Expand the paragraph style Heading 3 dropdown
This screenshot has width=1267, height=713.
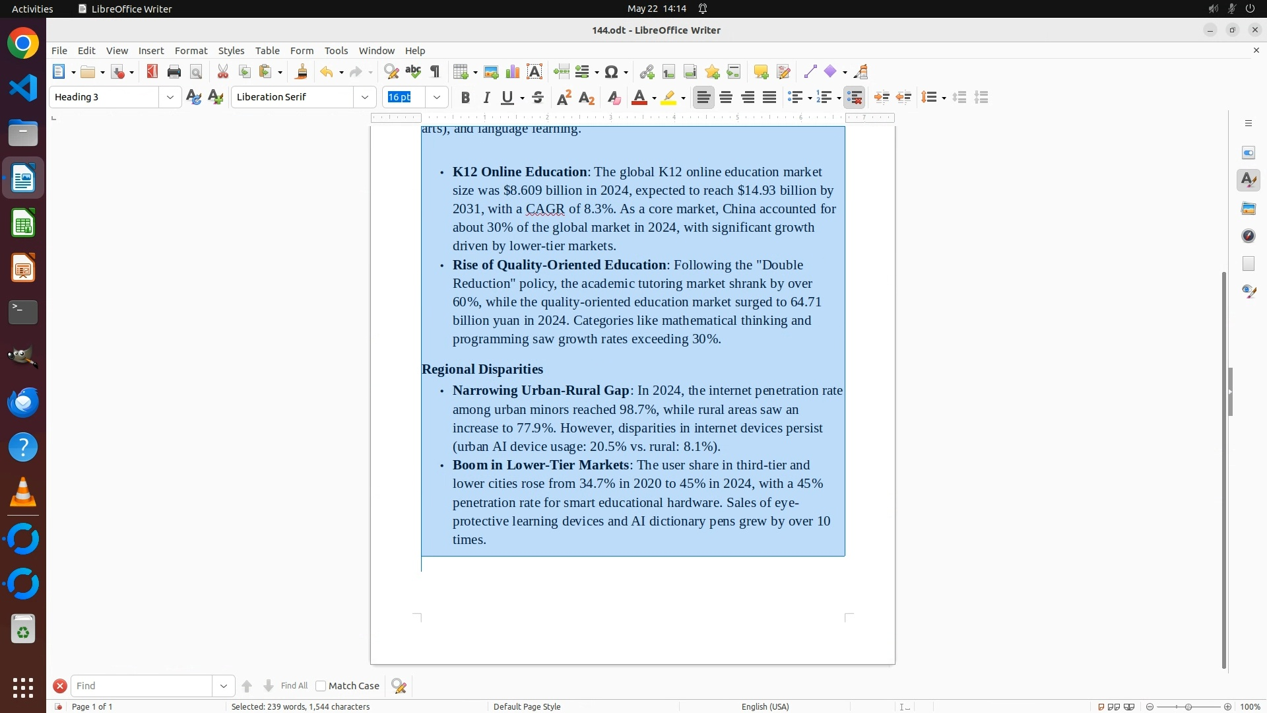click(x=170, y=98)
